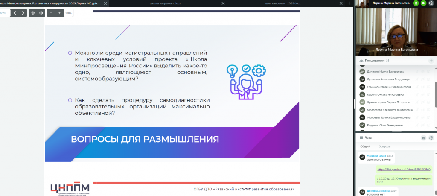Click the КО avatar of Король
The image size is (437, 196).
[x=362, y=94]
